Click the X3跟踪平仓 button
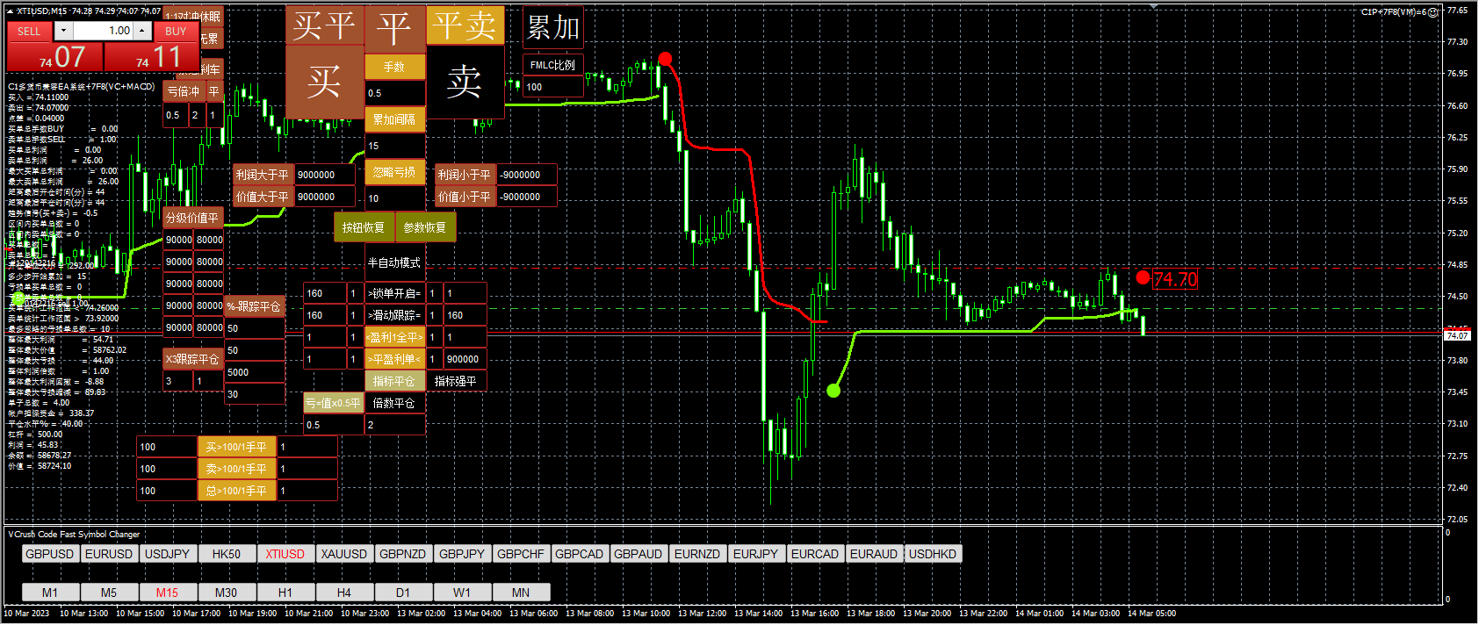The image size is (1479, 625). click(x=192, y=359)
